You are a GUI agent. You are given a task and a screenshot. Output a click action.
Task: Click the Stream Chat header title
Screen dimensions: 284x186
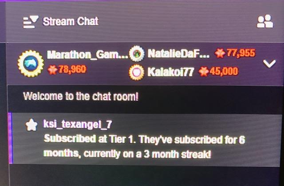[71, 21]
